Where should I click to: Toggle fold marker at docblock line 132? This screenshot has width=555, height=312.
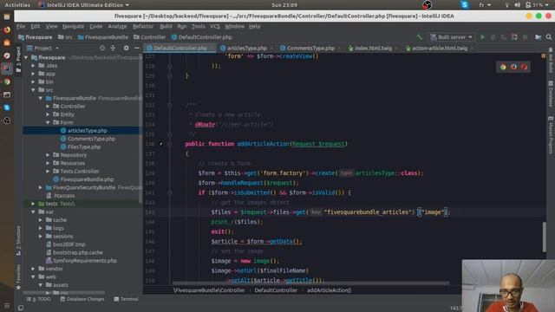pyautogui.click(x=170, y=105)
